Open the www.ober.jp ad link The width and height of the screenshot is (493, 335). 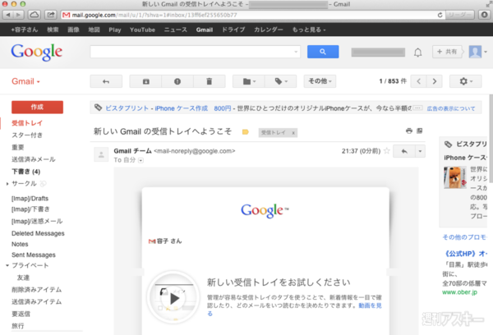click(459, 292)
